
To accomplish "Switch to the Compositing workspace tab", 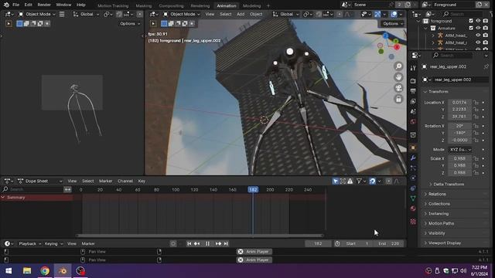I will click(171, 5).
